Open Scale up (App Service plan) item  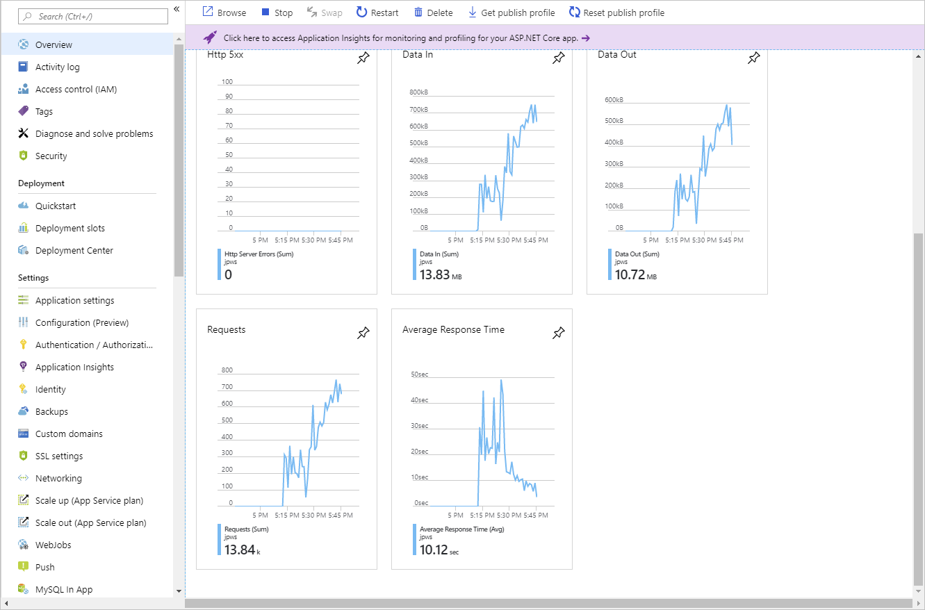pos(87,500)
